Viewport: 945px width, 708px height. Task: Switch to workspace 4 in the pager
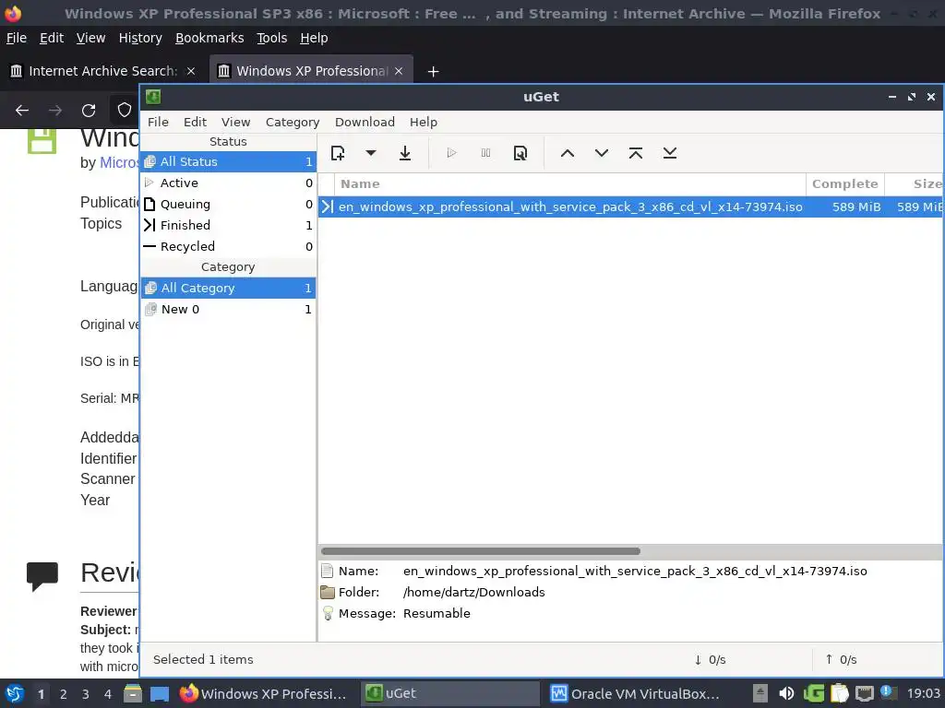(x=107, y=694)
